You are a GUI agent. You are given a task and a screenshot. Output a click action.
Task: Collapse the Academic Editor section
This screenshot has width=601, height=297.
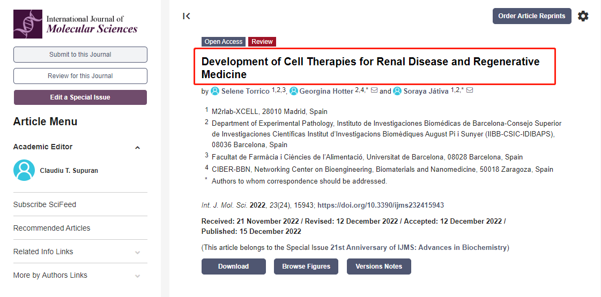(137, 148)
